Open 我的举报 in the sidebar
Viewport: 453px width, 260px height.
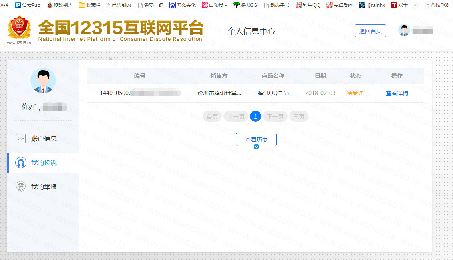(x=43, y=187)
